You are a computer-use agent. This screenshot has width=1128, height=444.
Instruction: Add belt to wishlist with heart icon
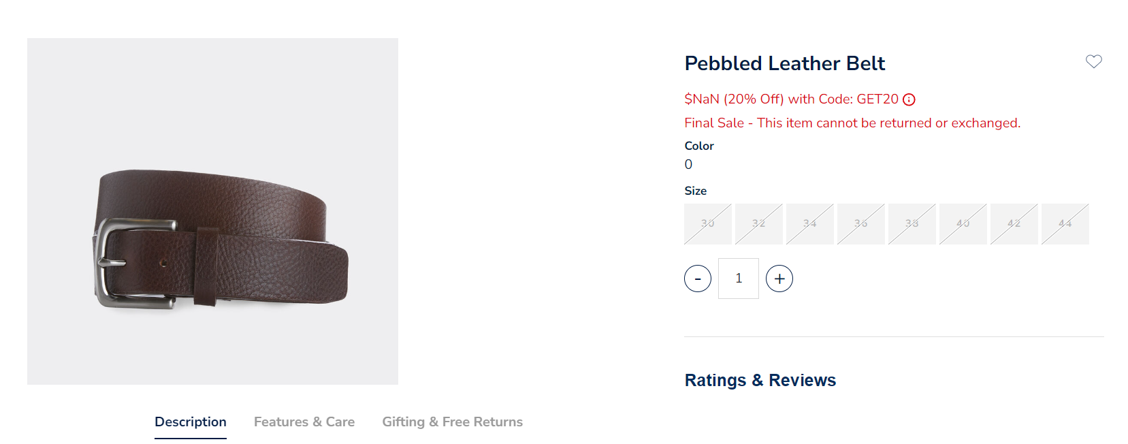(1093, 62)
